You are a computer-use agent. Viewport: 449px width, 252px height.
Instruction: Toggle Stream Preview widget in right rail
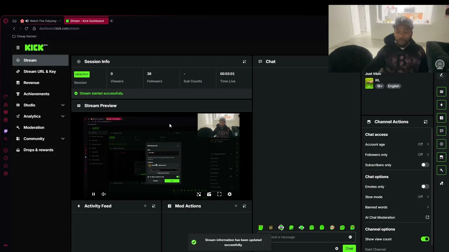coord(442,92)
